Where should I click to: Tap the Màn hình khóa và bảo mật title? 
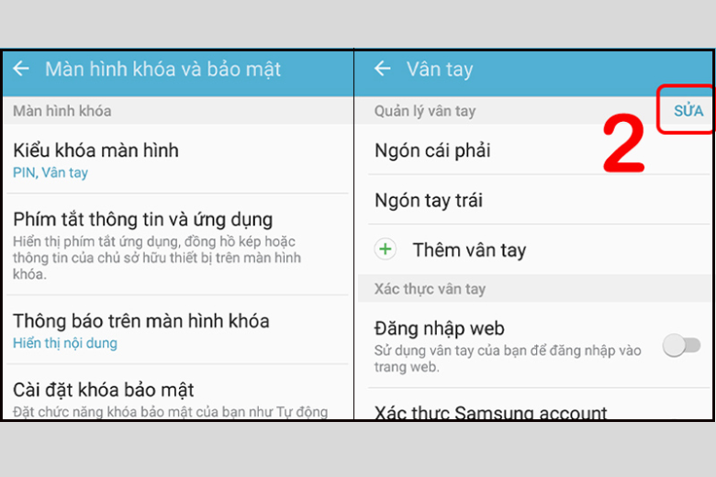tap(162, 69)
